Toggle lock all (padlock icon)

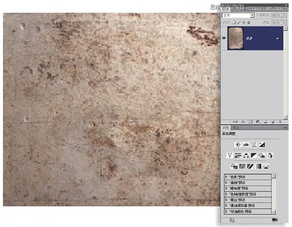click(249, 23)
